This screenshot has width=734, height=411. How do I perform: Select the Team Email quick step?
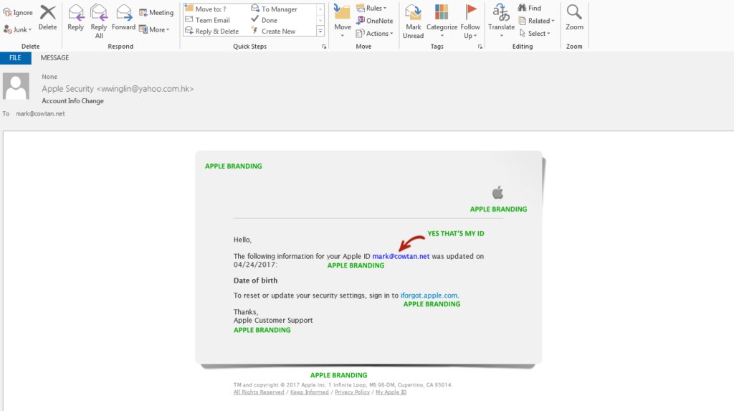[x=207, y=20]
